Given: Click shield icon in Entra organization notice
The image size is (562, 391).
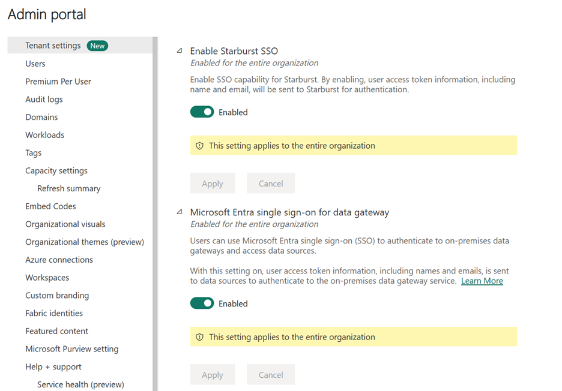Looking at the screenshot, I should coord(199,337).
